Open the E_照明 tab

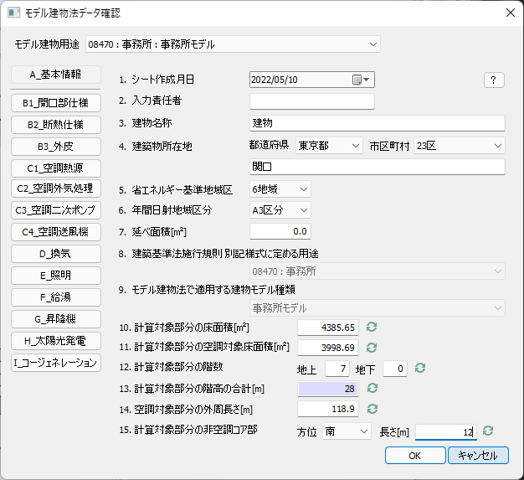(56, 275)
